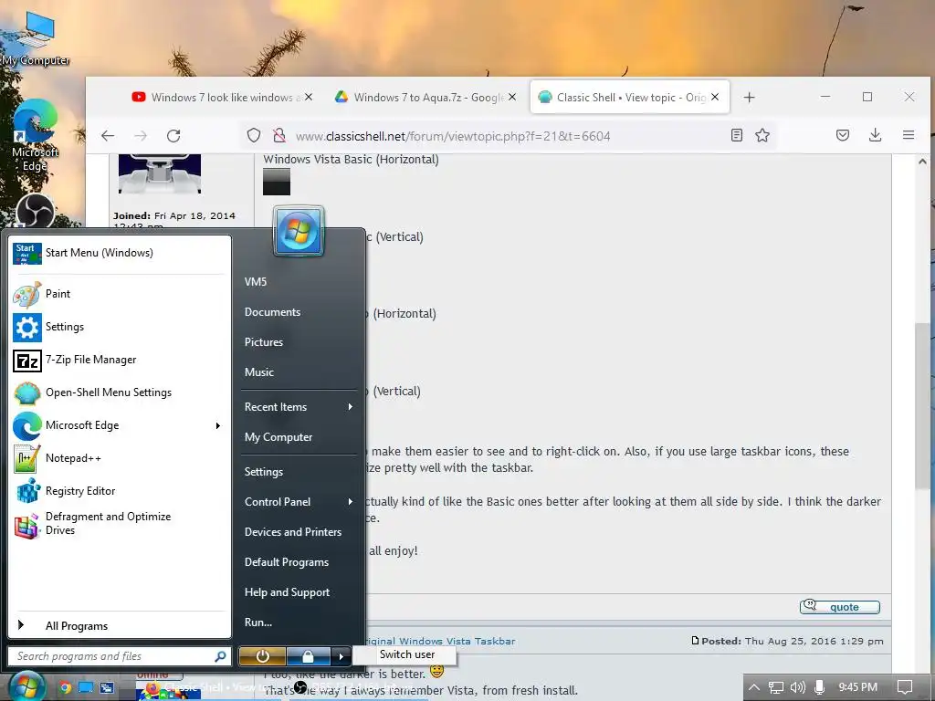Expand the Microsoft Edge jump list arrow
The height and width of the screenshot is (701, 935).
[x=218, y=425]
